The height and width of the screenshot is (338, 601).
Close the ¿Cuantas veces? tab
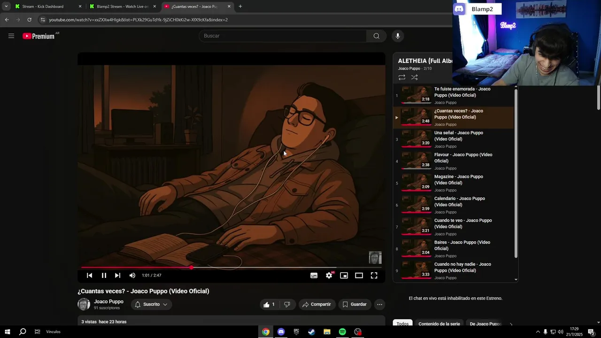pos(229,7)
